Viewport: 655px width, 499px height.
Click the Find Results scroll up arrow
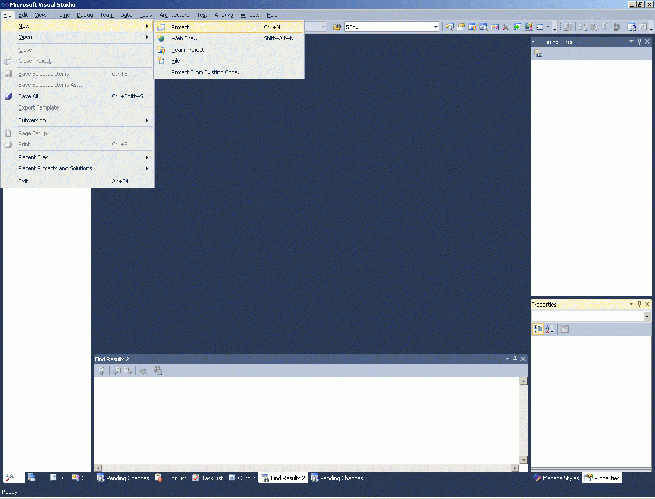tap(523, 381)
